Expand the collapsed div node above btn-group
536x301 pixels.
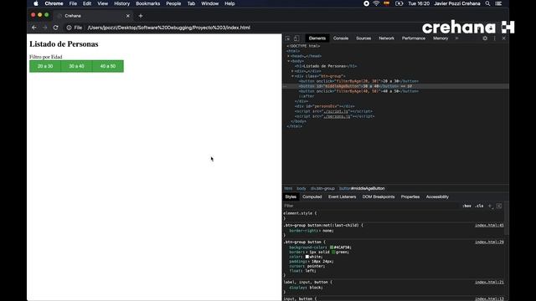click(x=292, y=71)
